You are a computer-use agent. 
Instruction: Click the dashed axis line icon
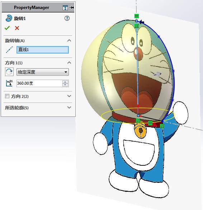coord(9,50)
